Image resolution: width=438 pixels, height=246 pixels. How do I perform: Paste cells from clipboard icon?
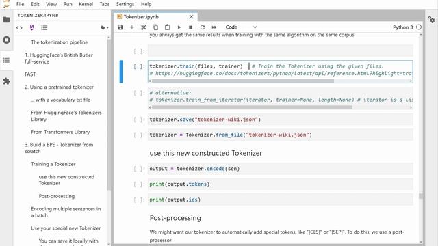pyautogui.click(x=167, y=27)
